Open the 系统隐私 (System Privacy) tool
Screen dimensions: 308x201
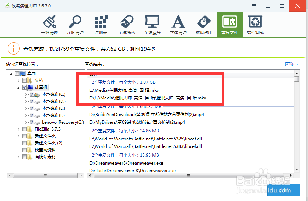click(x=126, y=24)
